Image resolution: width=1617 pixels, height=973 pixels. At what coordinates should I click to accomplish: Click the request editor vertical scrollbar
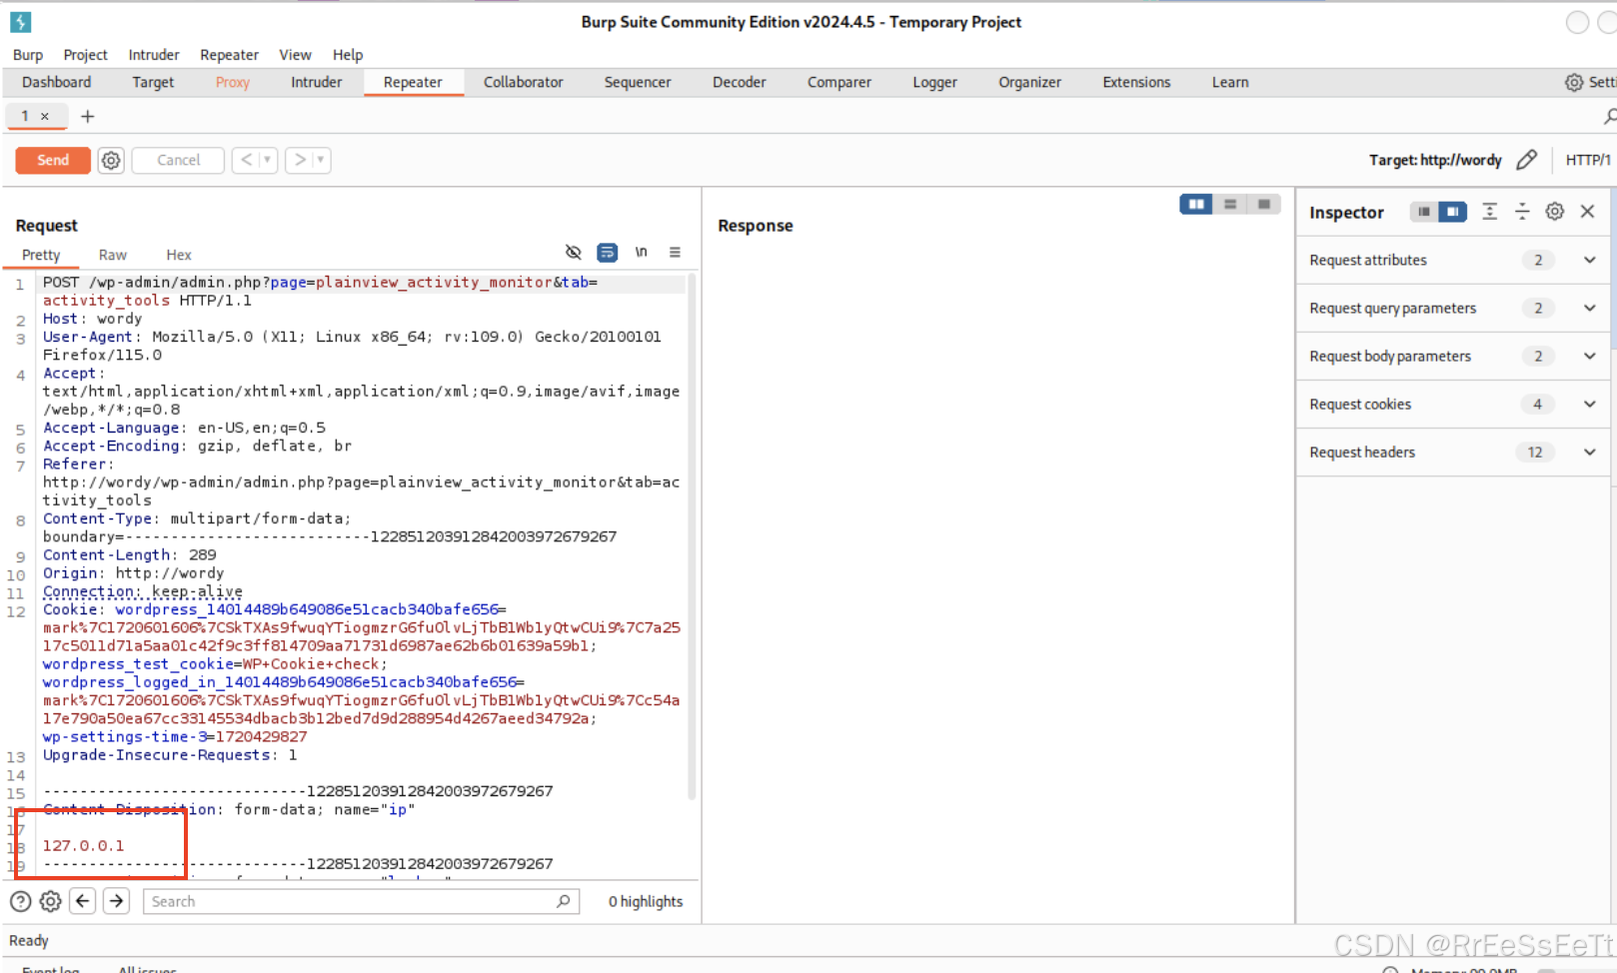click(692, 537)
